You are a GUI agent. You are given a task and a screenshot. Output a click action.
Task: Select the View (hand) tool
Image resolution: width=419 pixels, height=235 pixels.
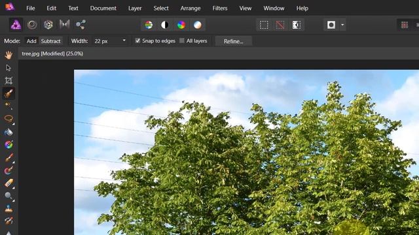click(9, 55)
